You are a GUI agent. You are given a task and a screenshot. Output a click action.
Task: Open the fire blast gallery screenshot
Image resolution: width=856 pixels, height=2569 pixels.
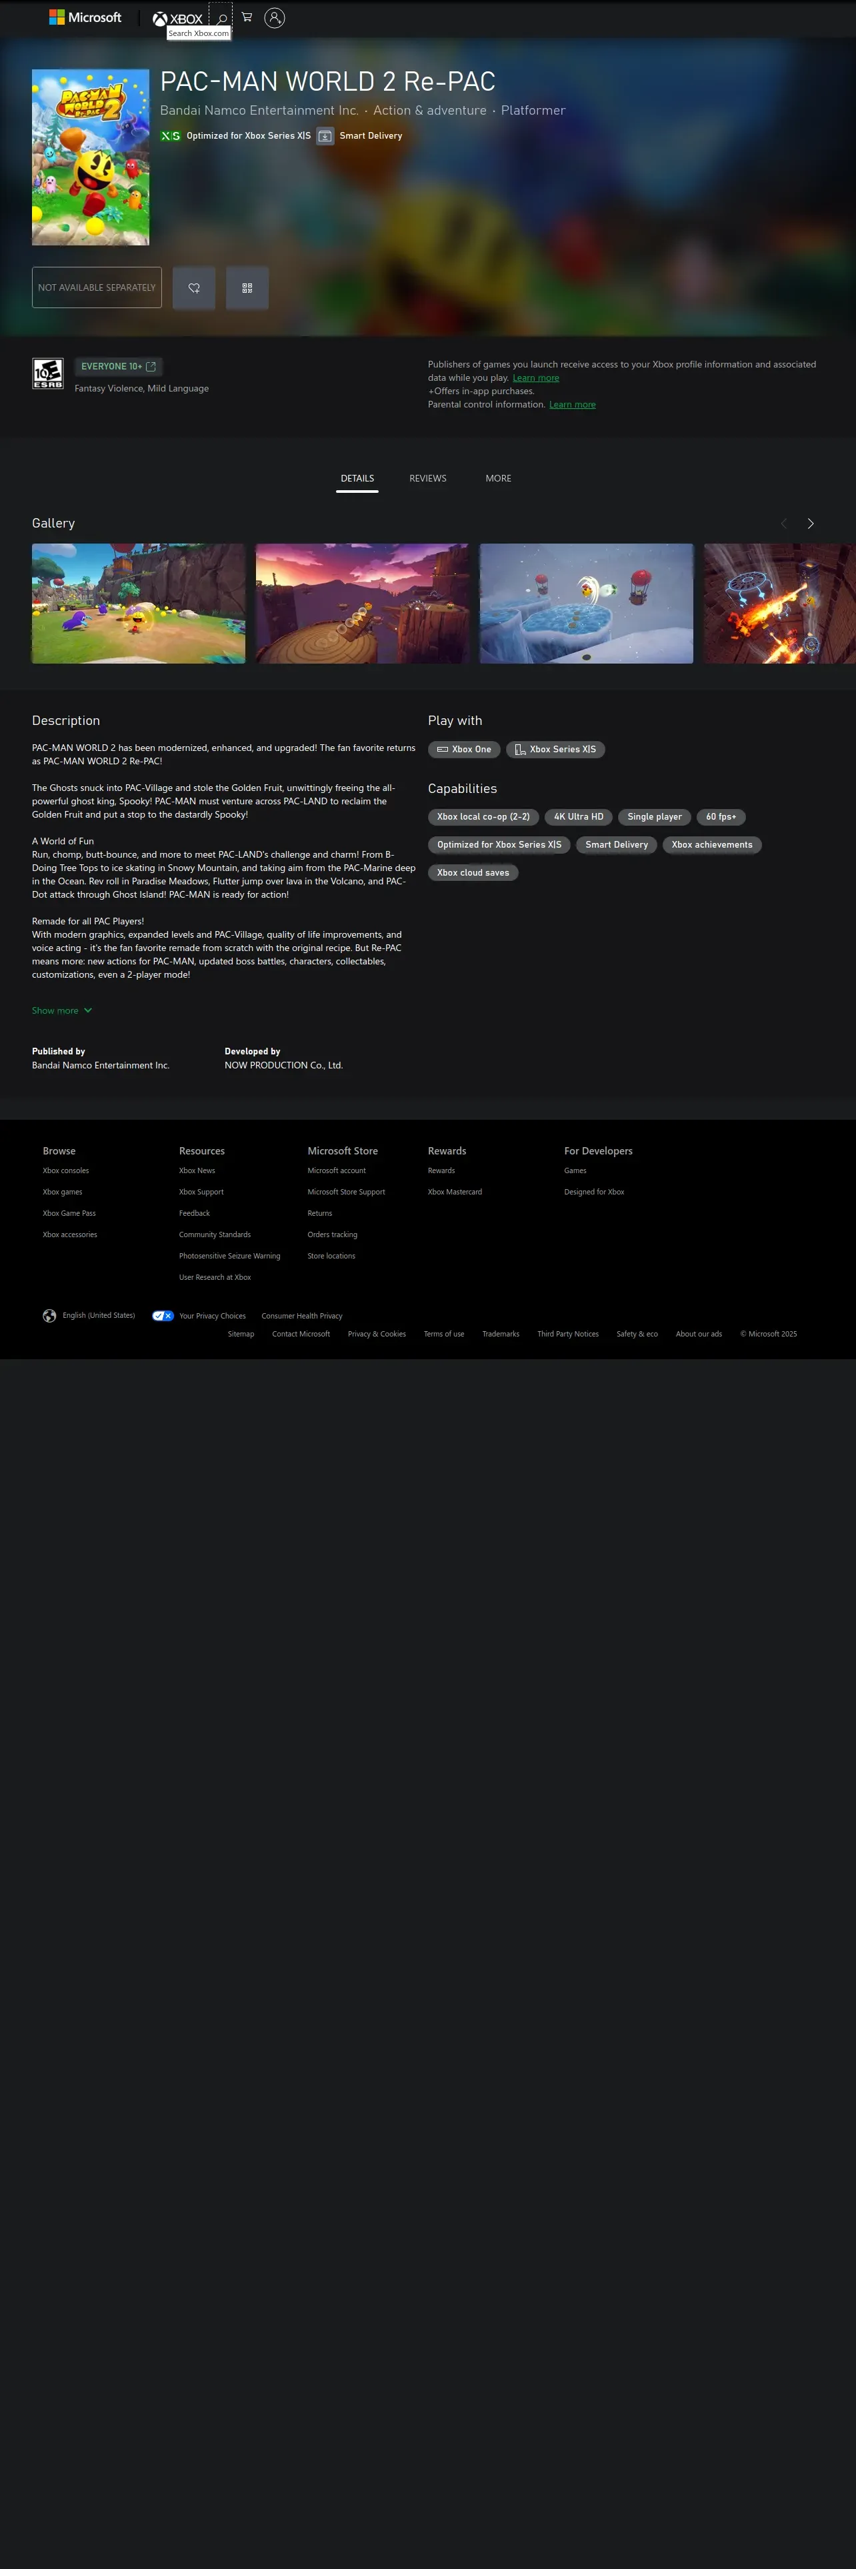[779, 604]
